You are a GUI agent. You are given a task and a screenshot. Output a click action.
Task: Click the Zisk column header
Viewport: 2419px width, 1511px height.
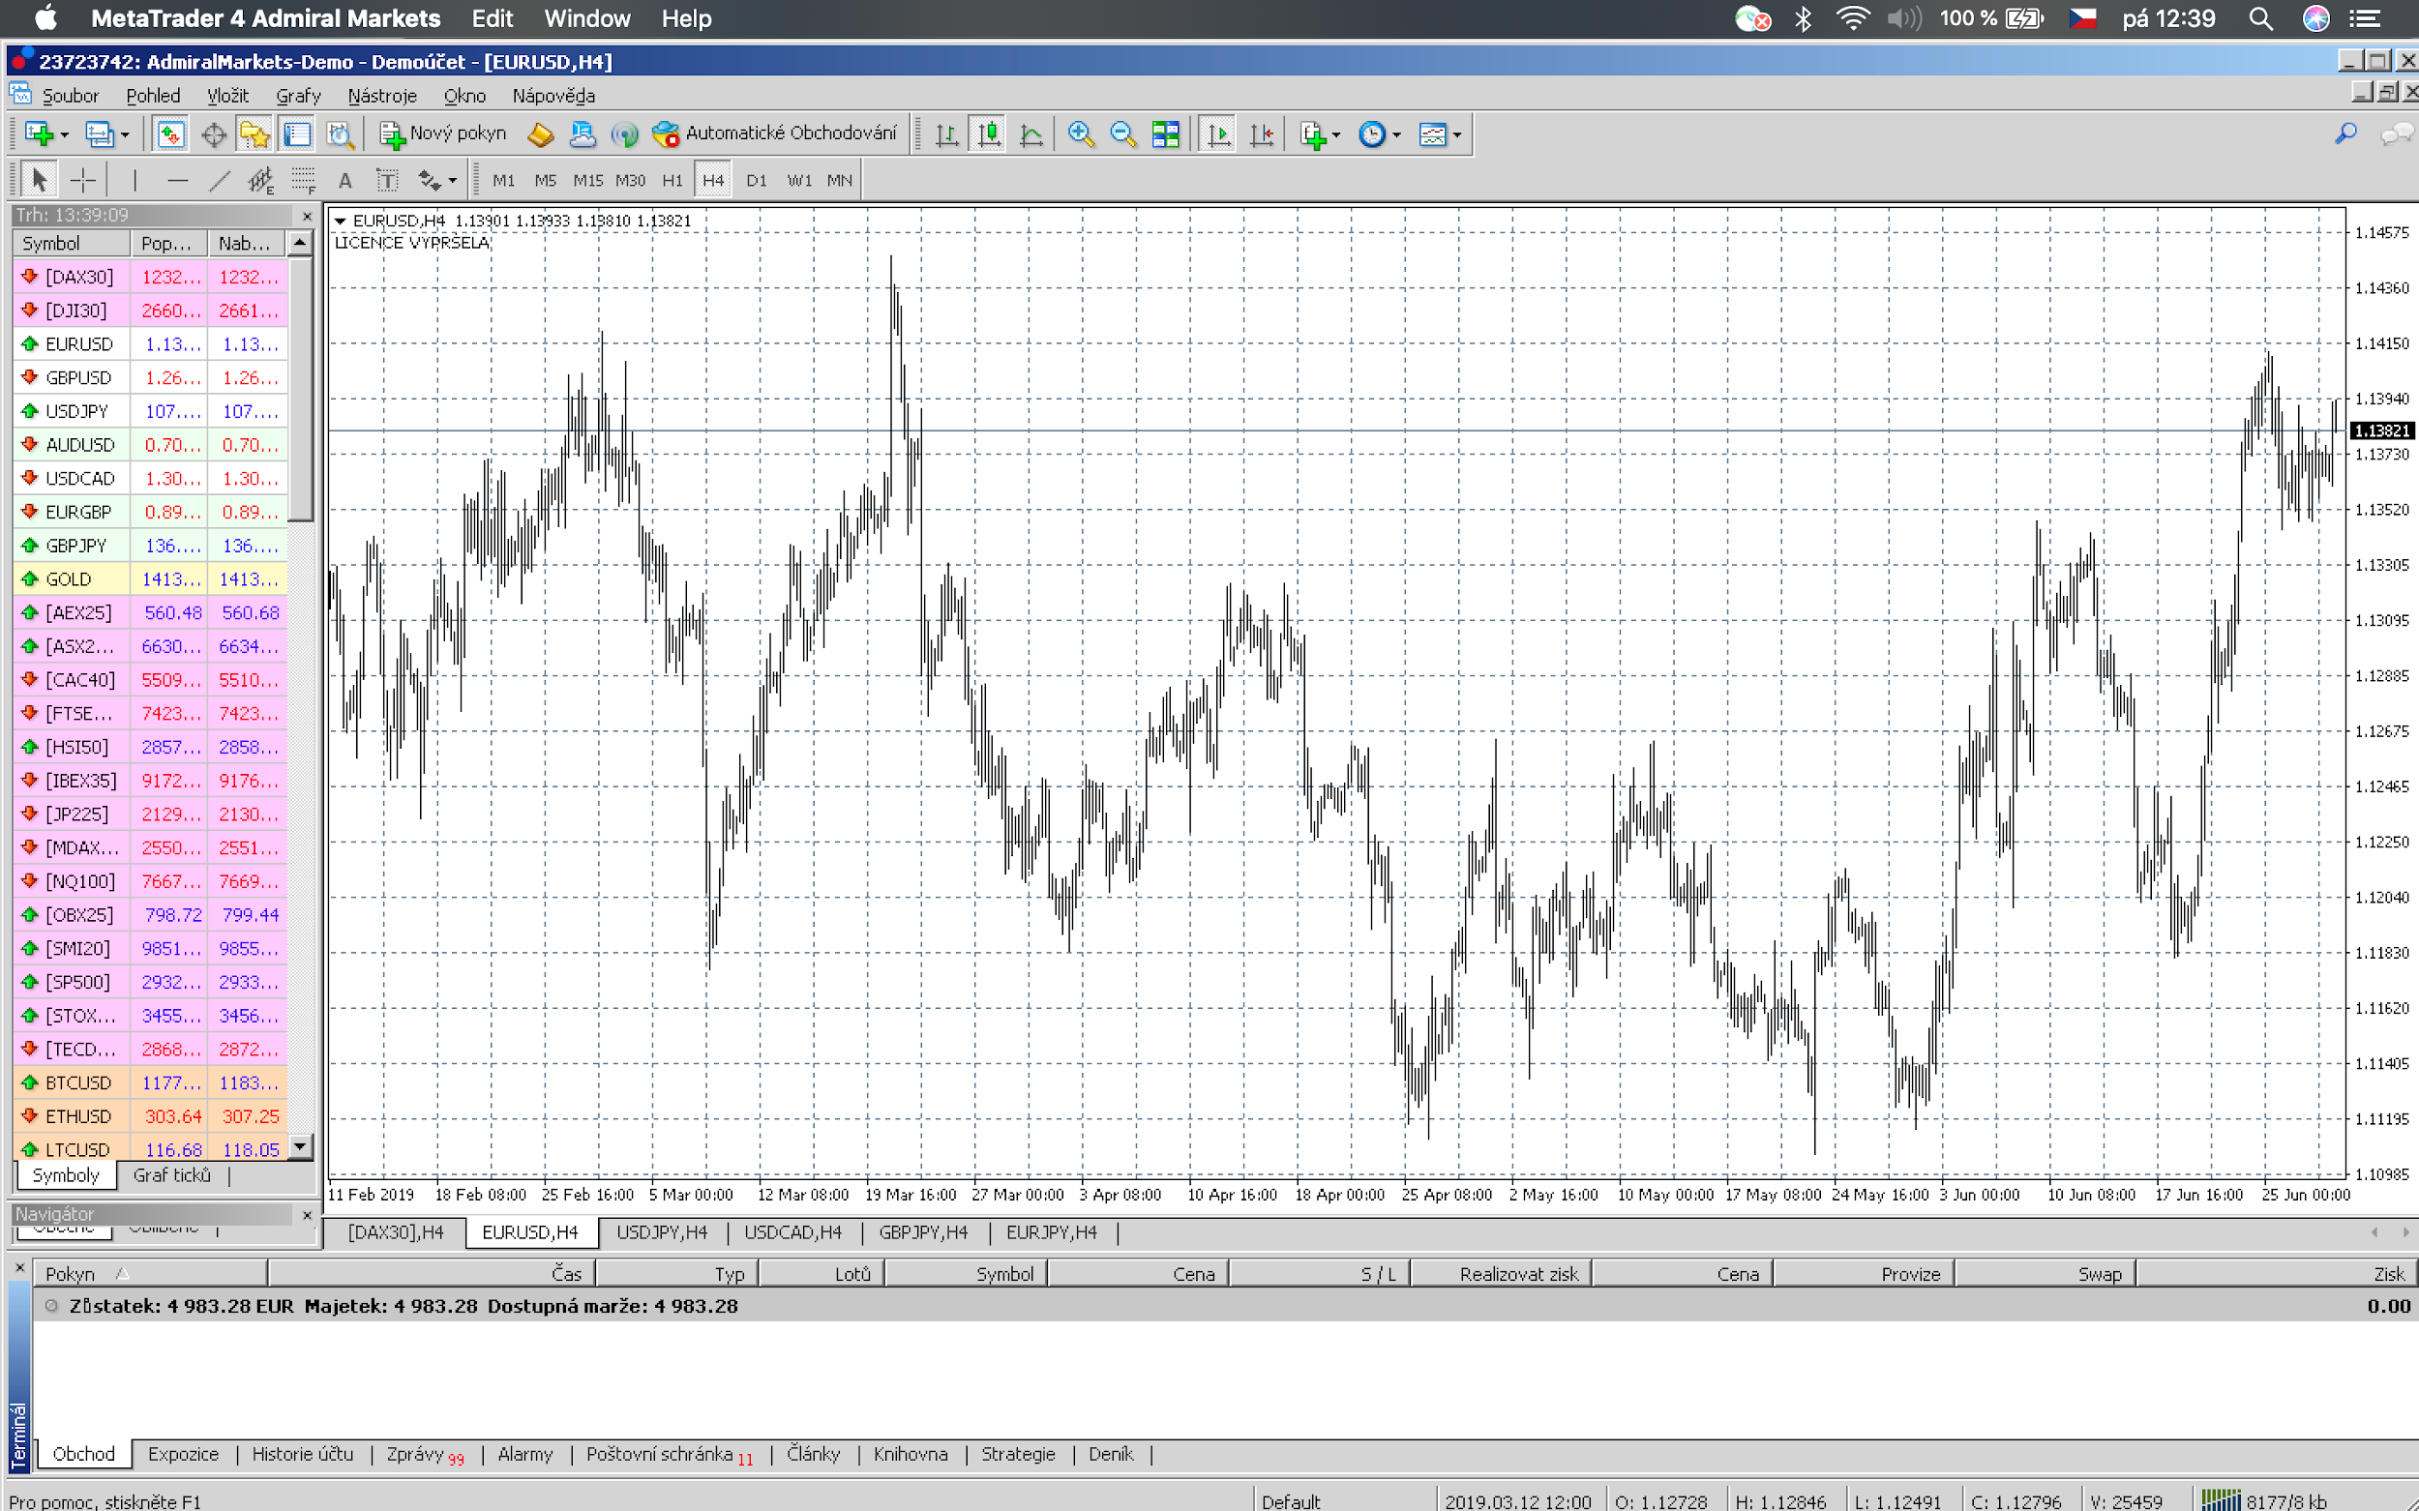2275,1274
